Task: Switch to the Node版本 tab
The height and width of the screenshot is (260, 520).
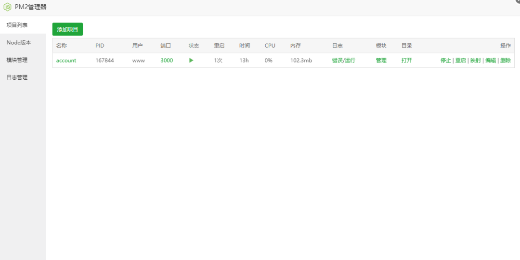Action: (x=23, y=42)
